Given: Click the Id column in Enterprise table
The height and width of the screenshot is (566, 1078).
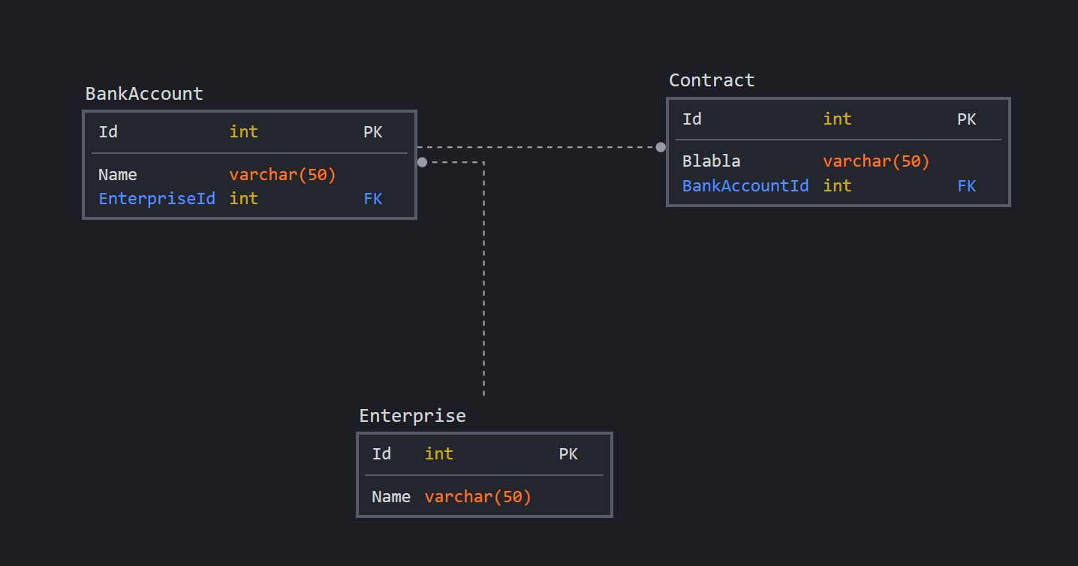Looking at the screenshot, I should point(381,453).
